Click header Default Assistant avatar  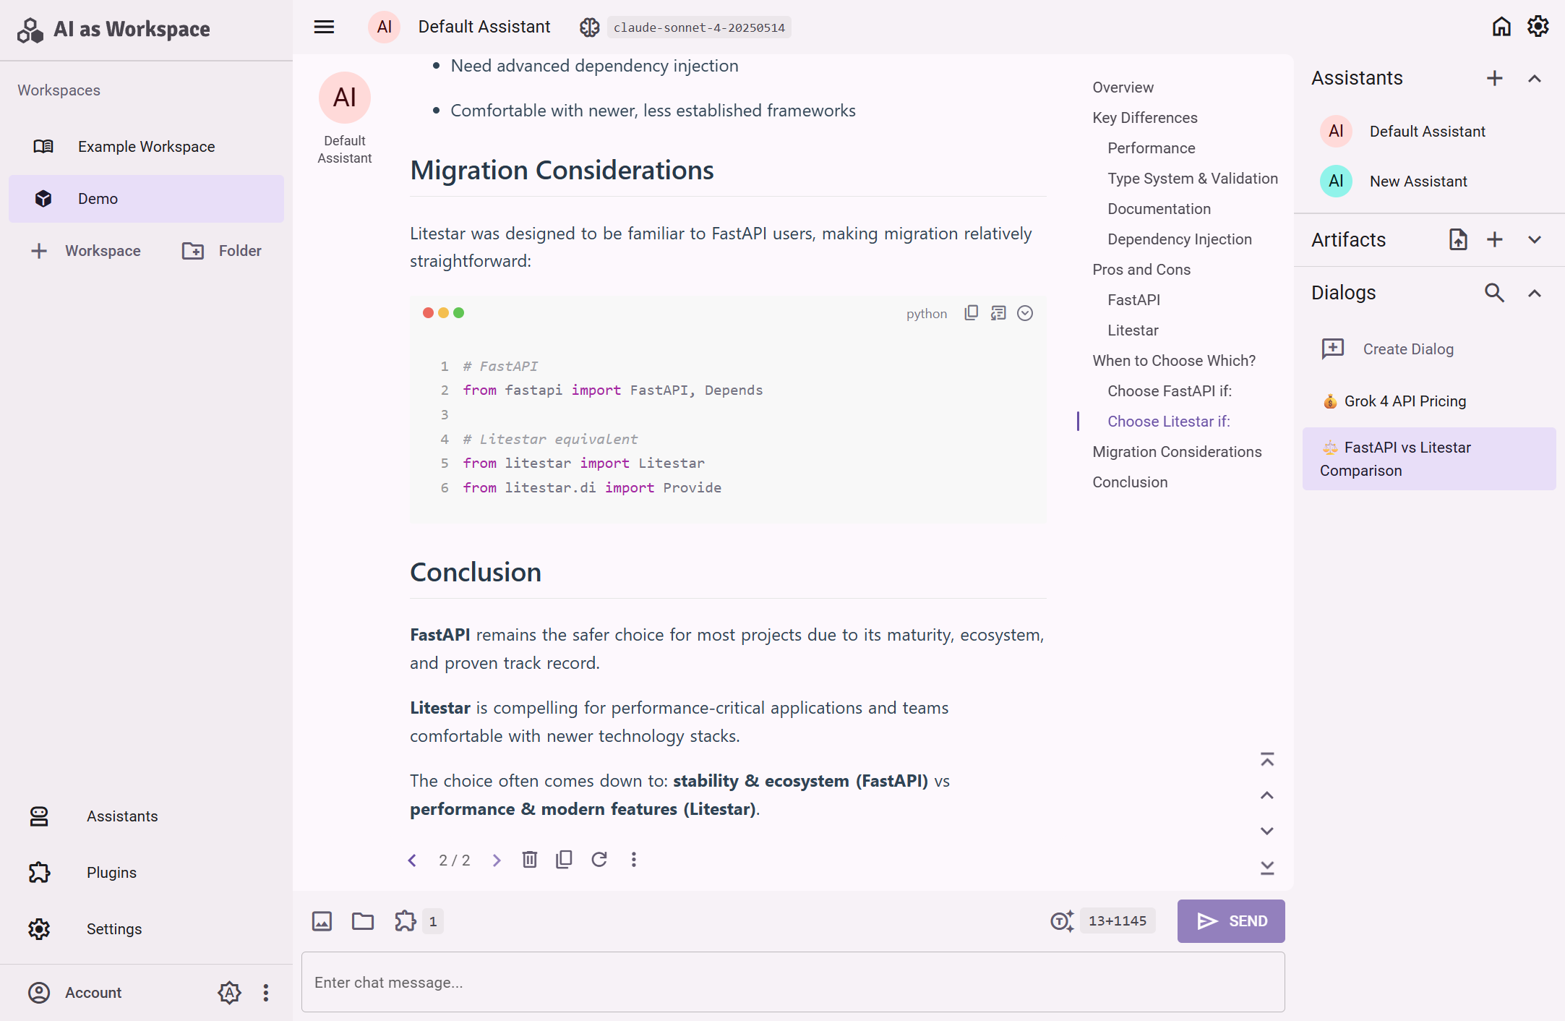(384, 27)
